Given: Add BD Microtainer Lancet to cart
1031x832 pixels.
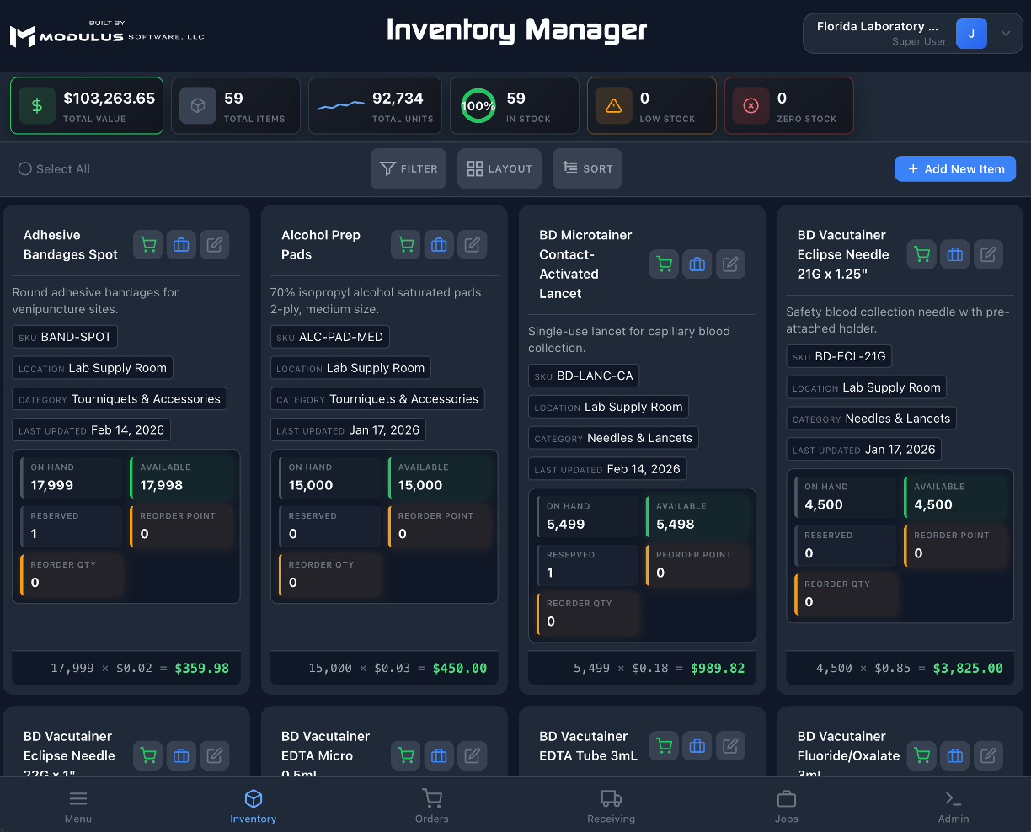Looking at the screenshot, I should pyautogui.click(x=664, y=264).
